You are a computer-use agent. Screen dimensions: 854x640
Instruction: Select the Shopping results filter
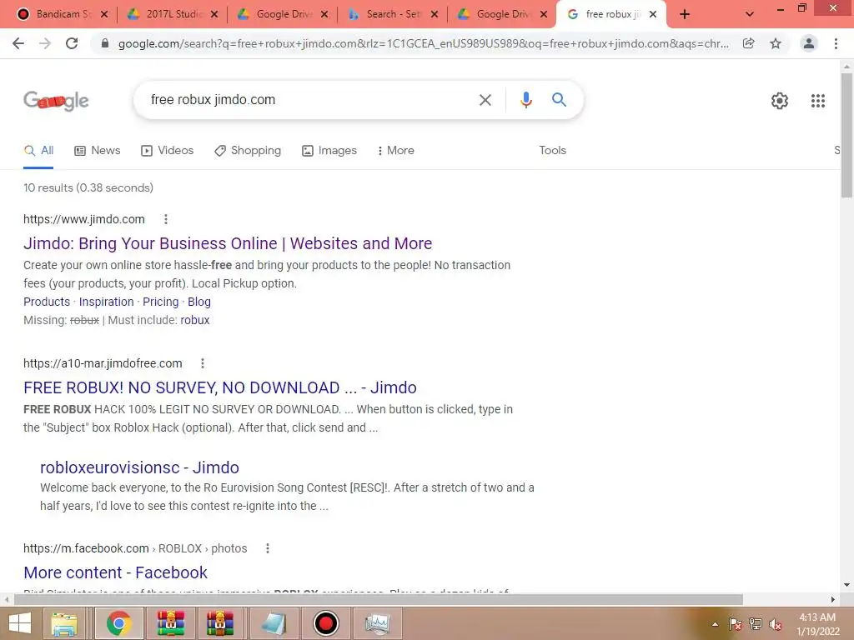click(248, 151)
